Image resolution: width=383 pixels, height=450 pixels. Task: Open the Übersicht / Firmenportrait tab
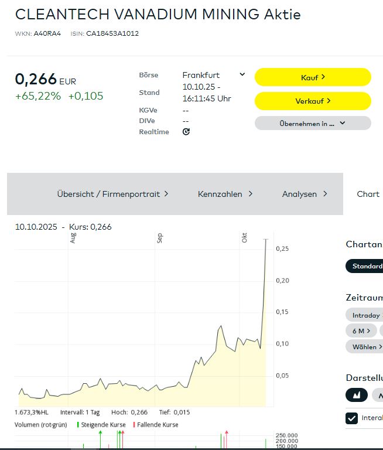(112, 194)
